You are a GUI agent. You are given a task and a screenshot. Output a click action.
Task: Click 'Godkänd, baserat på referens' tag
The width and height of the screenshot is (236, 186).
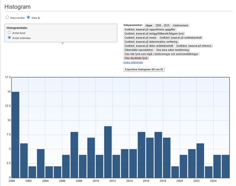coord(193,46)
